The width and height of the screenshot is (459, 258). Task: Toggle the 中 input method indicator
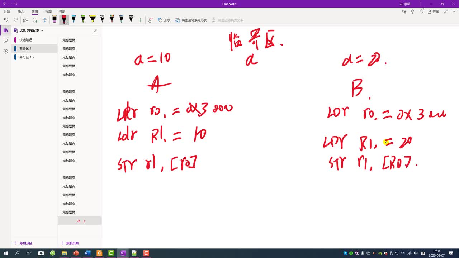(416, 253)
